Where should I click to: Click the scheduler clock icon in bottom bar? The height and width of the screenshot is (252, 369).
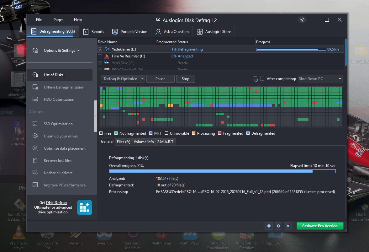(x=269, y=226)
